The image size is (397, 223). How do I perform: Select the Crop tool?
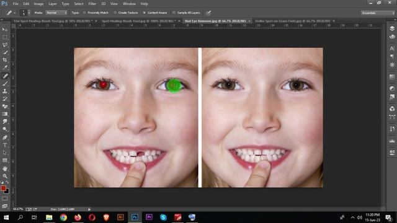click(5, 60)
